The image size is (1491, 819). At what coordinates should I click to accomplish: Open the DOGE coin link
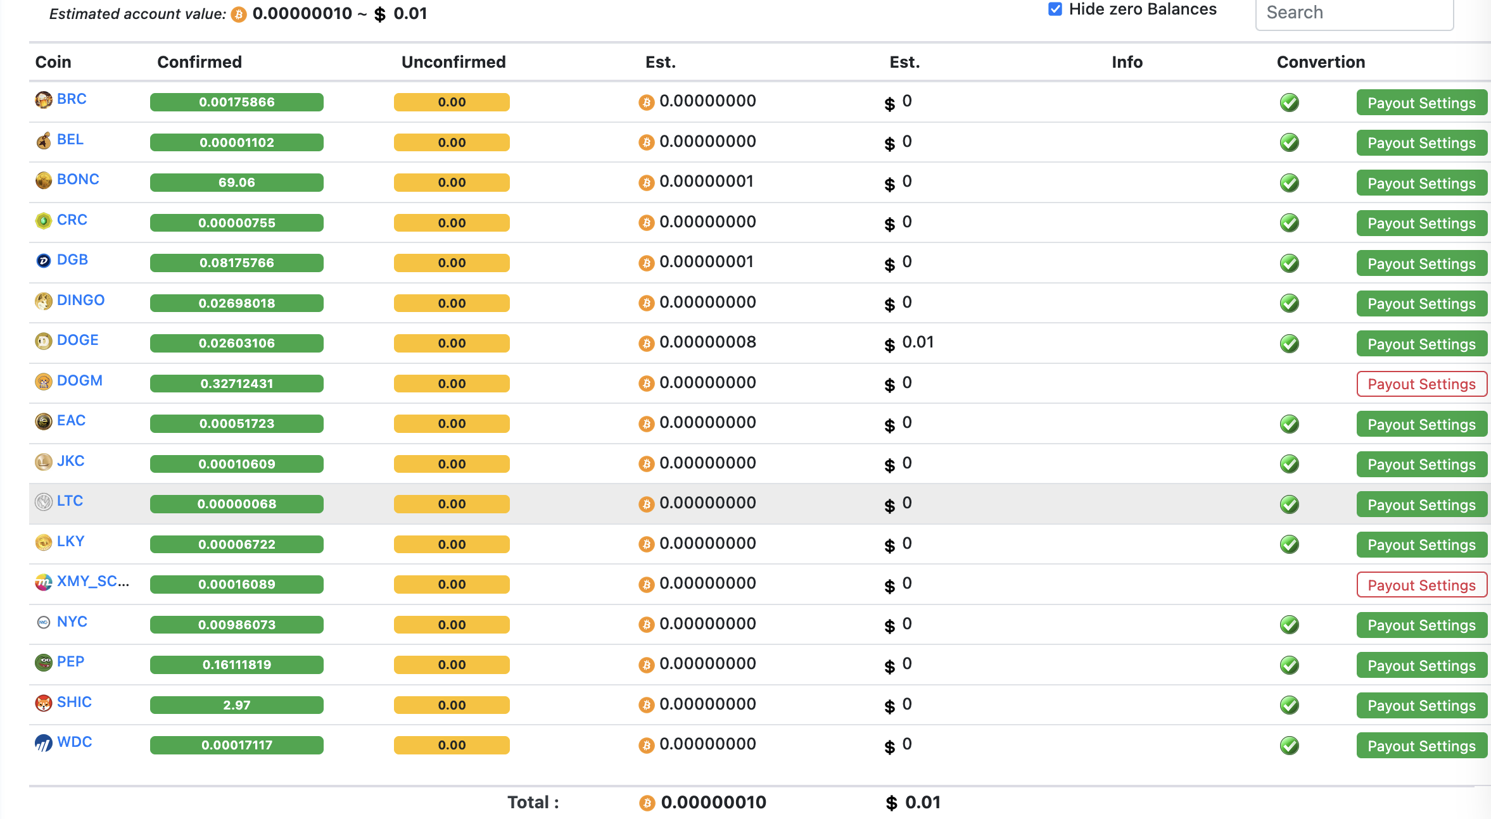tap(78, 340)
